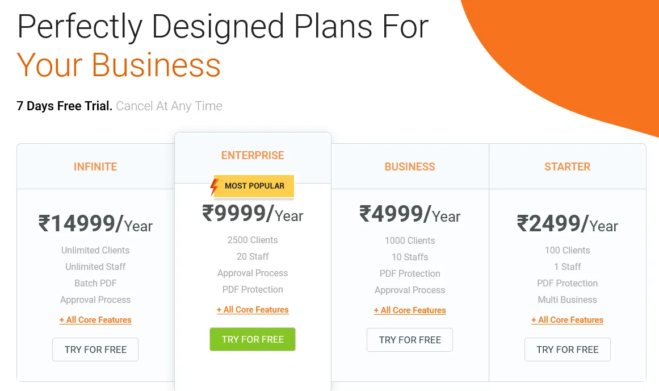The image size is (659, 391).
Task: Click the ₹9999/Year price
Action: 253,213
